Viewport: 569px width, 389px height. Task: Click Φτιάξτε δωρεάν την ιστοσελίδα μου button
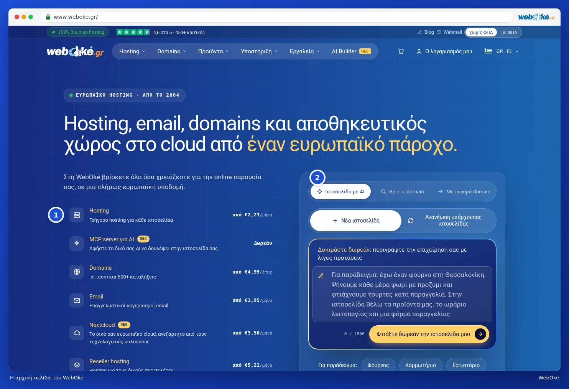point(429,334)
